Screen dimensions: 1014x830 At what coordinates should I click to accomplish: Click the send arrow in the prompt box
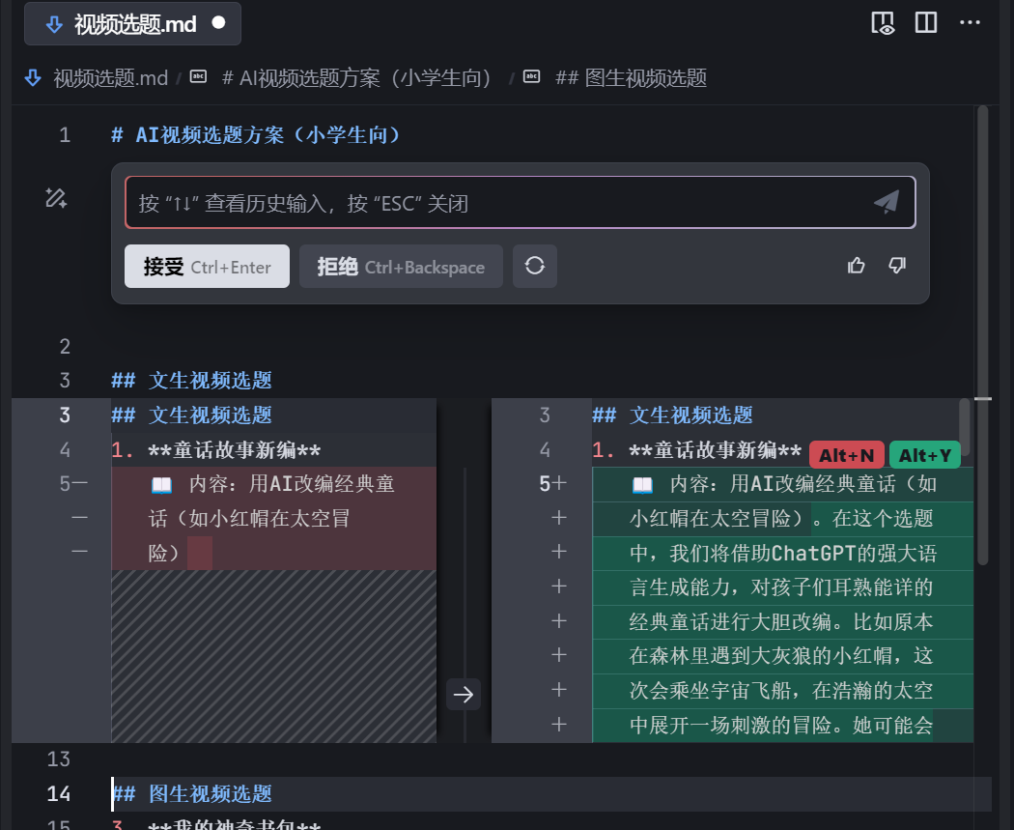[886, 202]
